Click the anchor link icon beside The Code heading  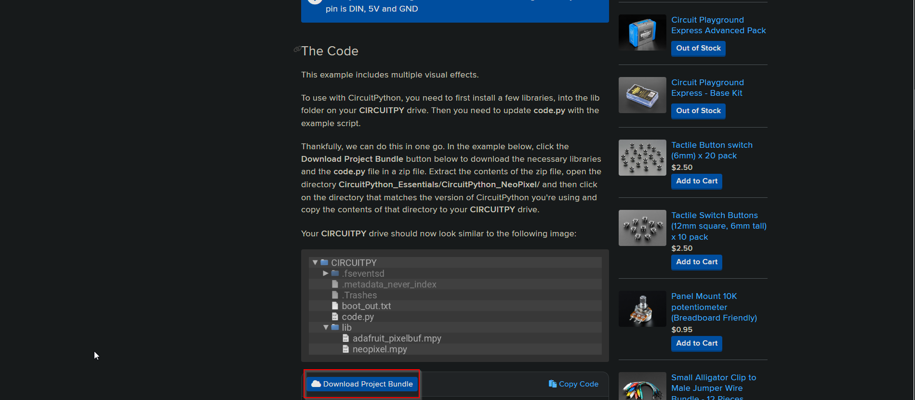tap(297, 50)
